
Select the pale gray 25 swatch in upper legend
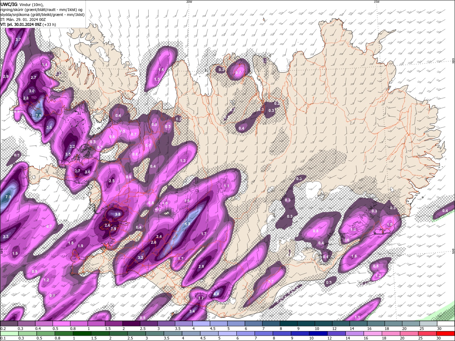tap(428, 324)
